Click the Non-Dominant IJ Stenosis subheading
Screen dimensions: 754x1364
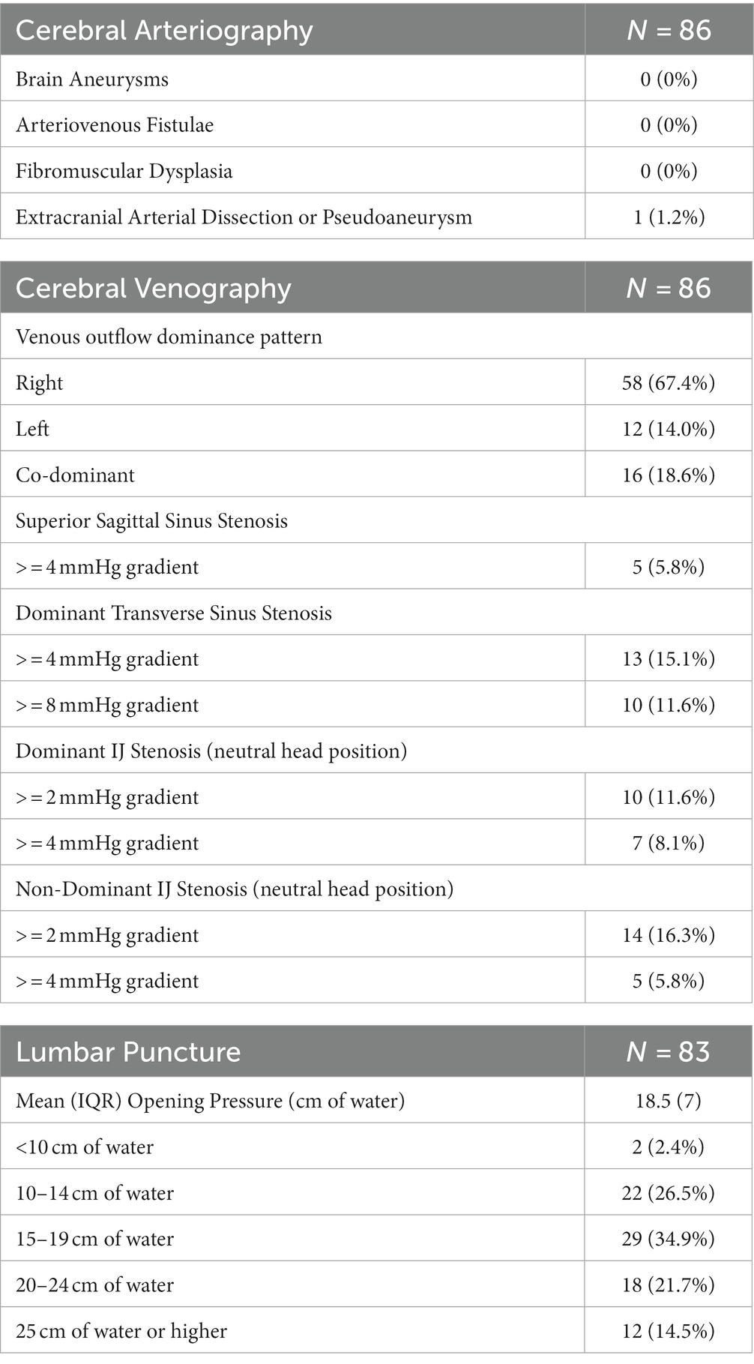click(235, 889)
